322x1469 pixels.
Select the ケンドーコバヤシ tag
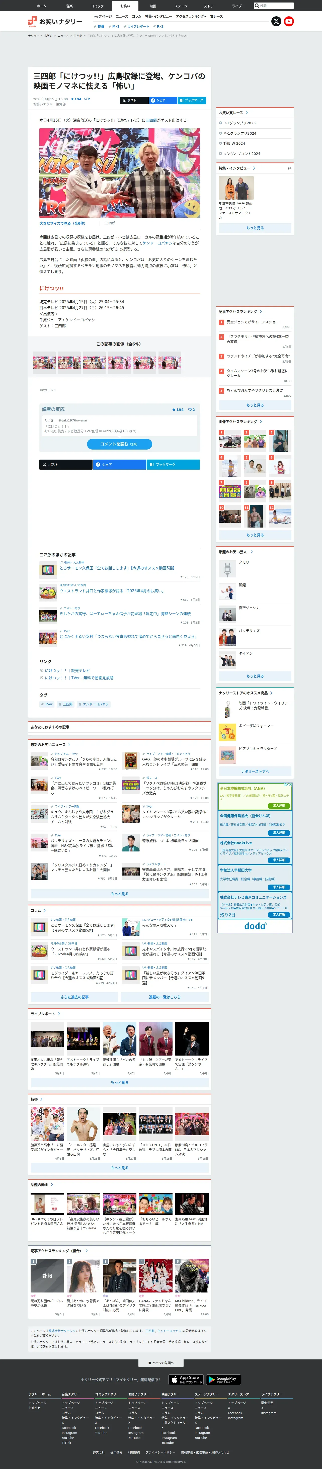pyautogui.click(x=94, y=704)
